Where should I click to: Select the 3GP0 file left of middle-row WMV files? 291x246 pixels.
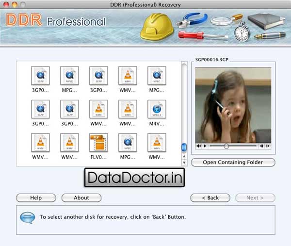click(69, 109)
